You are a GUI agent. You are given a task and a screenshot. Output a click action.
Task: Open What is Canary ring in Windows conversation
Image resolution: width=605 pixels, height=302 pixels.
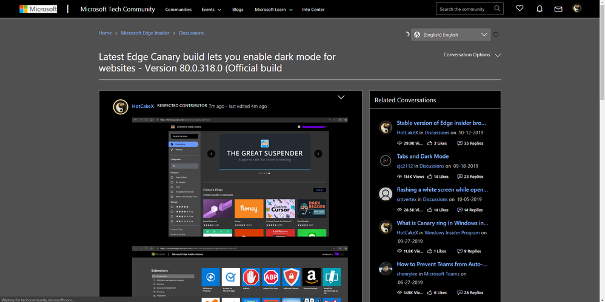[442, 223]
